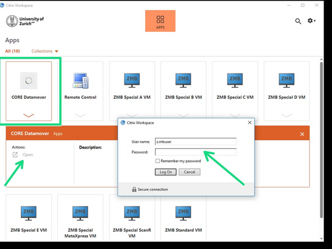
Task: Click the Citrix Workspace icon in main title bar
Action: [2, 5]
